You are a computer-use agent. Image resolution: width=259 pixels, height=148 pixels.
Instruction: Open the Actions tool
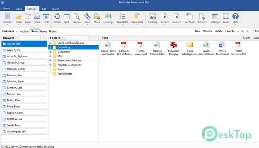(x=165, y=18)
